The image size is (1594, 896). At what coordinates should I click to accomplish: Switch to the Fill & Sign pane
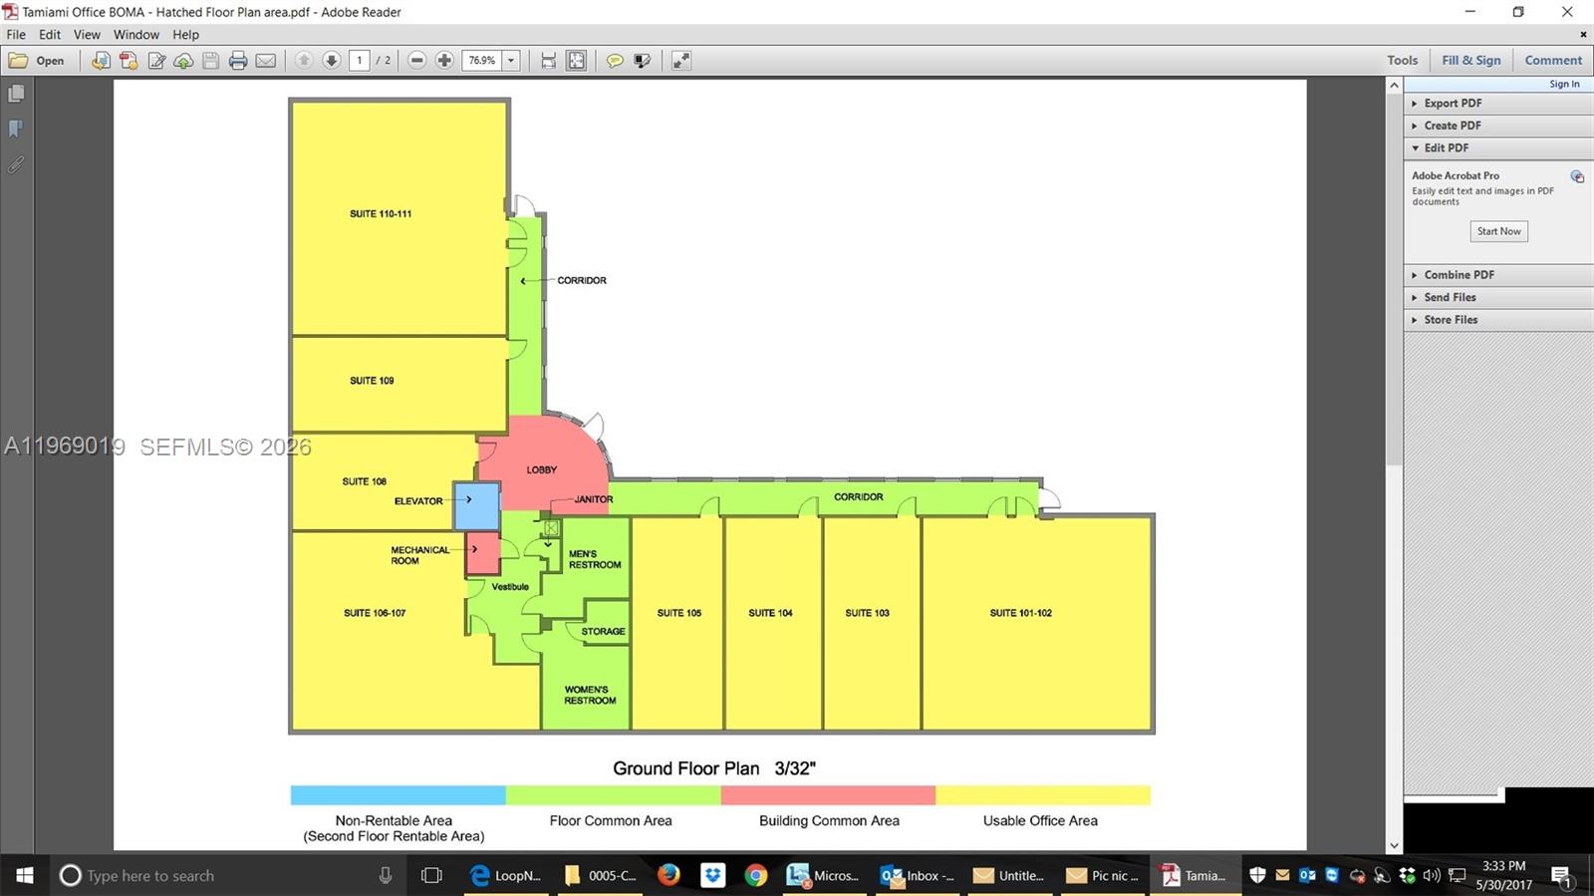[x=1470, y=60]
